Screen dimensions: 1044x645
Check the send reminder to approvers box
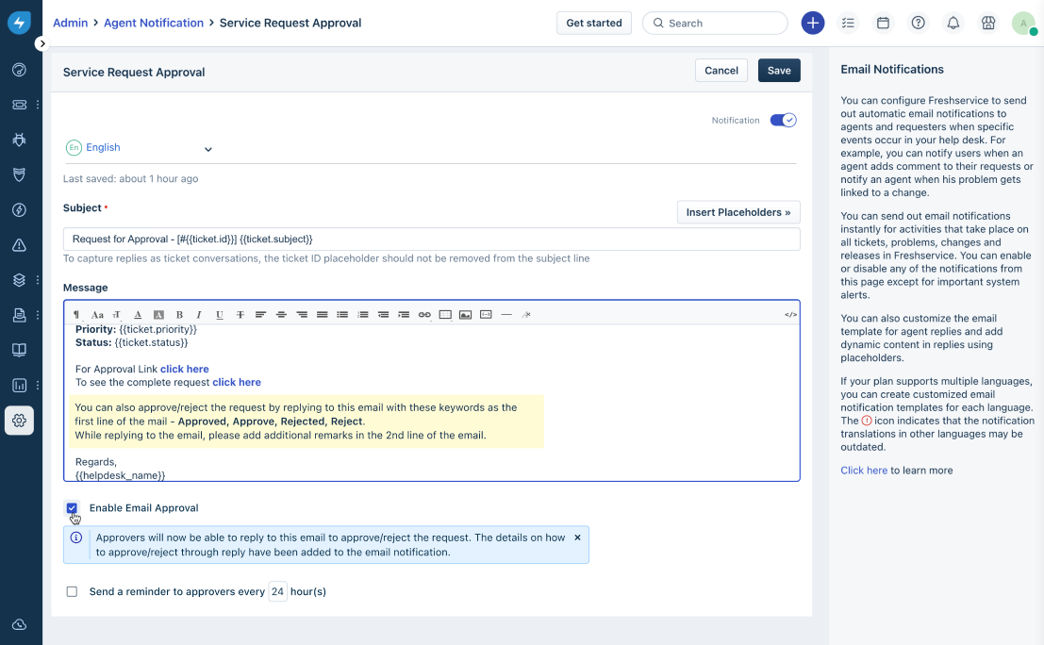click(x=72, y=592)
